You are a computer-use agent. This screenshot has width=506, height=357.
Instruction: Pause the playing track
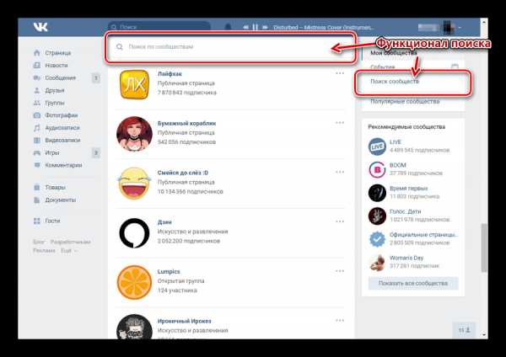pyautogui.click(x=256, y=27)
